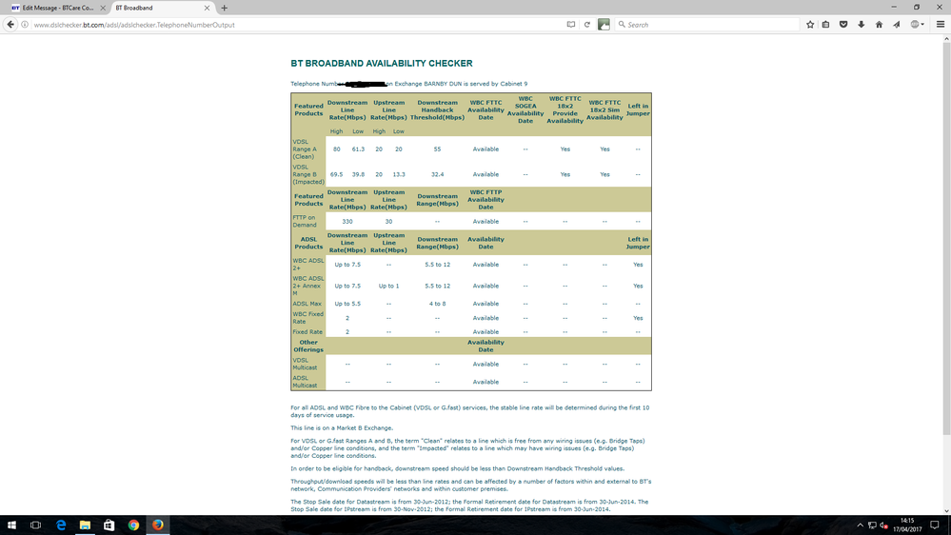The height and width of the screenshot is (535, 951).
Task: Click the VDSL Multicast row label
Action: tap(305, 364)
